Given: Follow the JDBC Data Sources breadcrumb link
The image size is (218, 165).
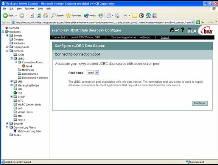Looking at the screenshot, I should [86, 30].
